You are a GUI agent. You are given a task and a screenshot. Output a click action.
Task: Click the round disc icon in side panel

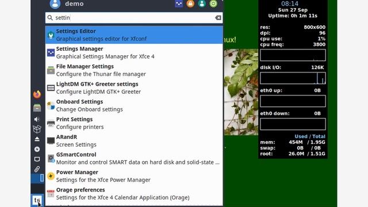click(37, 149)
